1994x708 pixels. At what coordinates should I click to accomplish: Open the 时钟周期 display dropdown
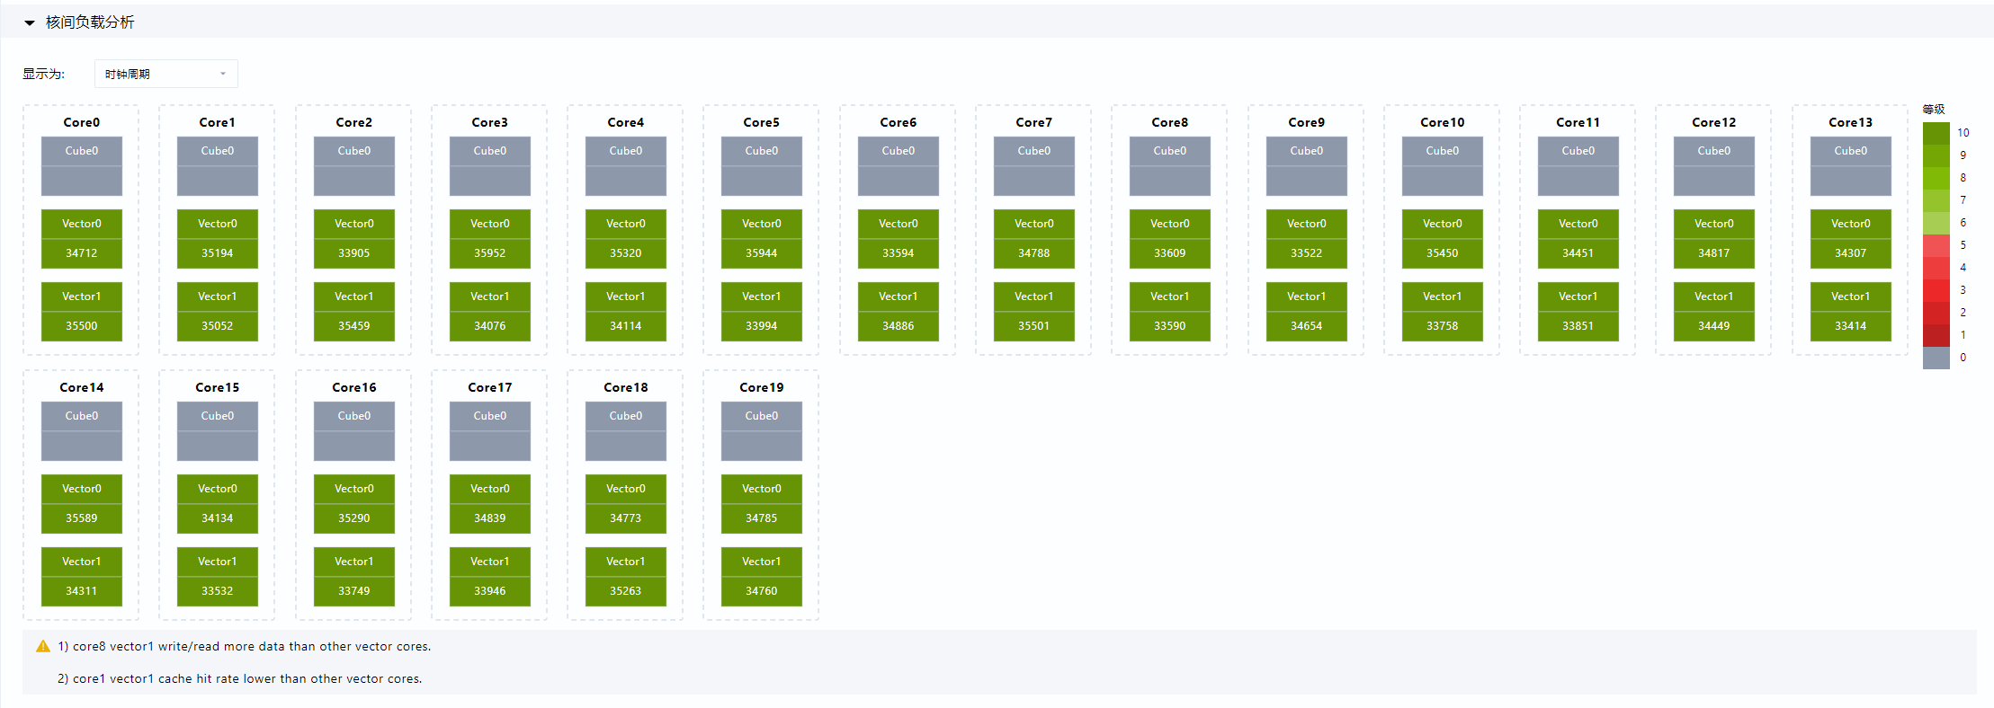pos(165,74)
